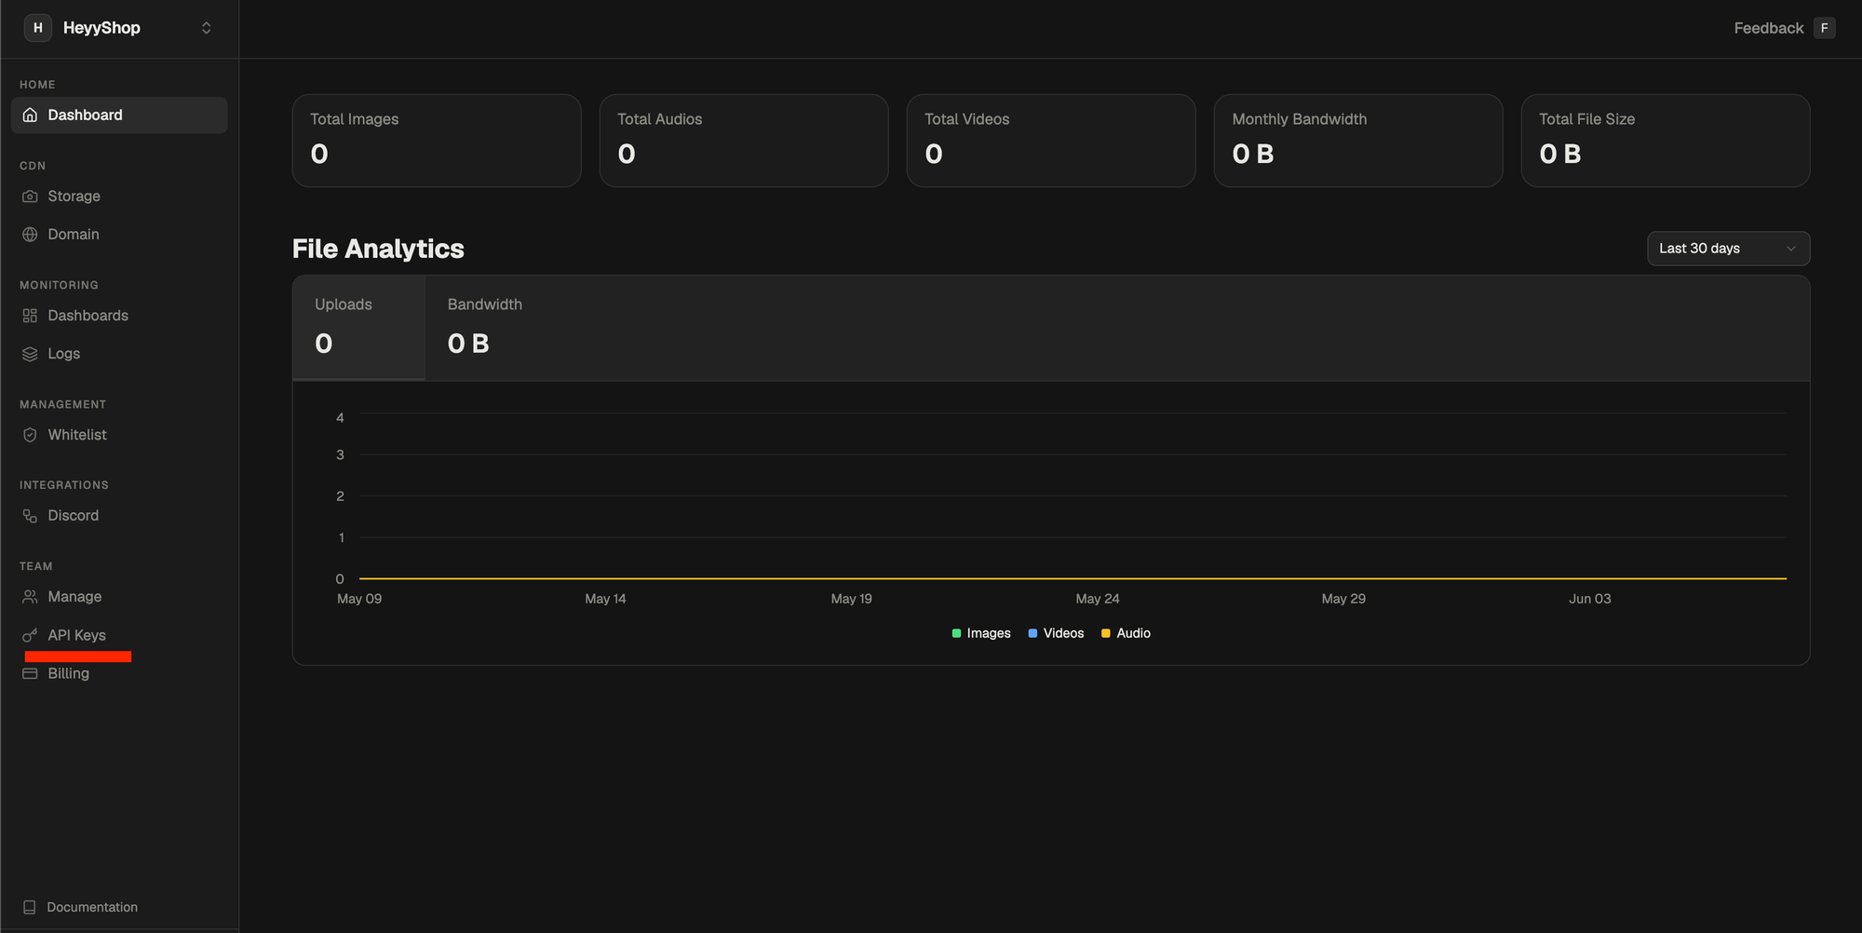1862x933 pixels.
Task: Click the Total Videos card
Action: coord(1051,141)
